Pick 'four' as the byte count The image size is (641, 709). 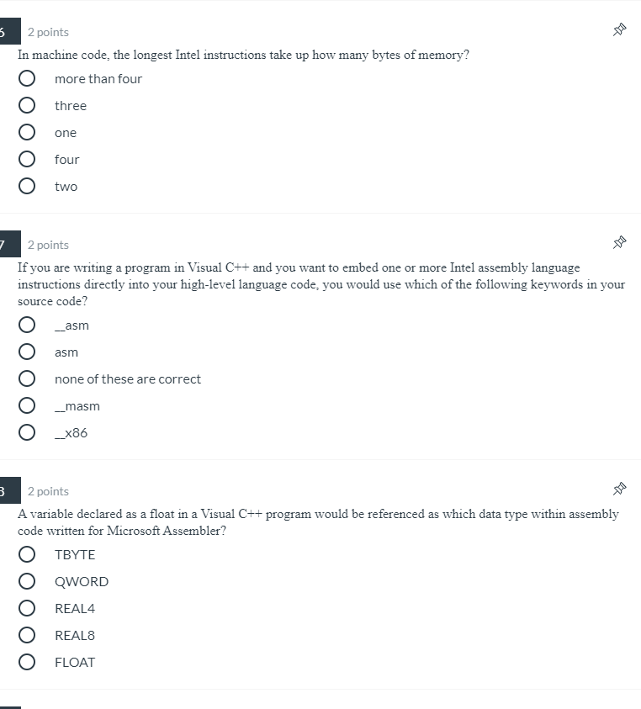[x=27, y=159]
